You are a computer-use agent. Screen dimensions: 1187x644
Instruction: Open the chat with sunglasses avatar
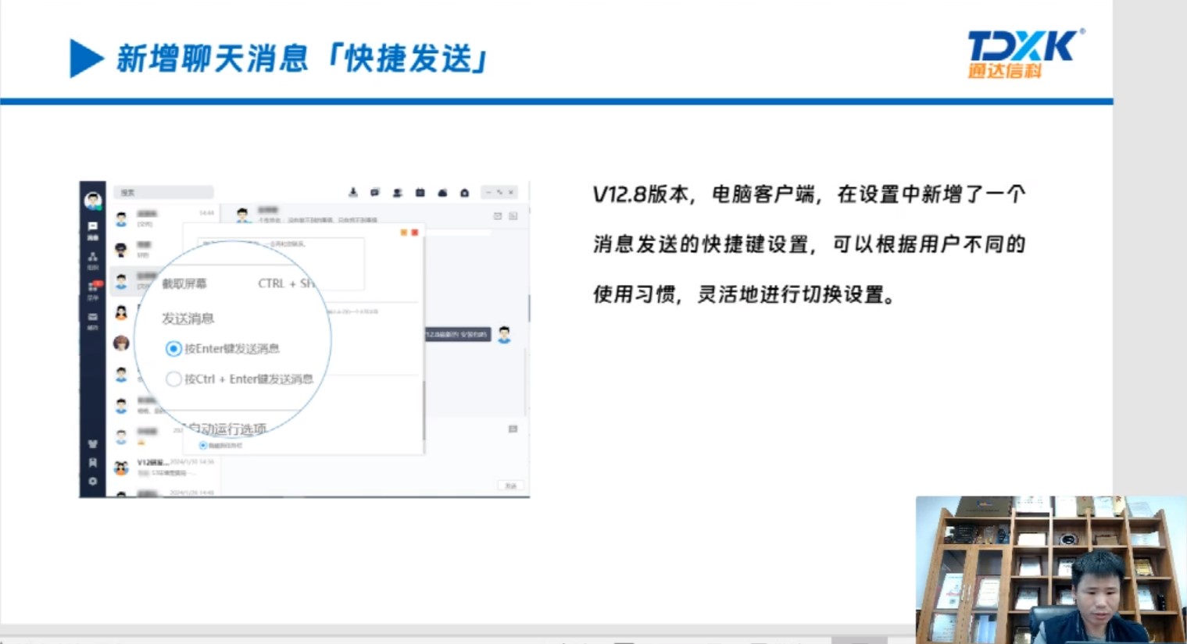coord(121,250)
